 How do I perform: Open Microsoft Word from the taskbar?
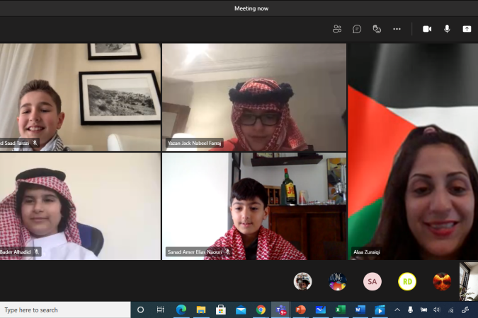[360, 310]
